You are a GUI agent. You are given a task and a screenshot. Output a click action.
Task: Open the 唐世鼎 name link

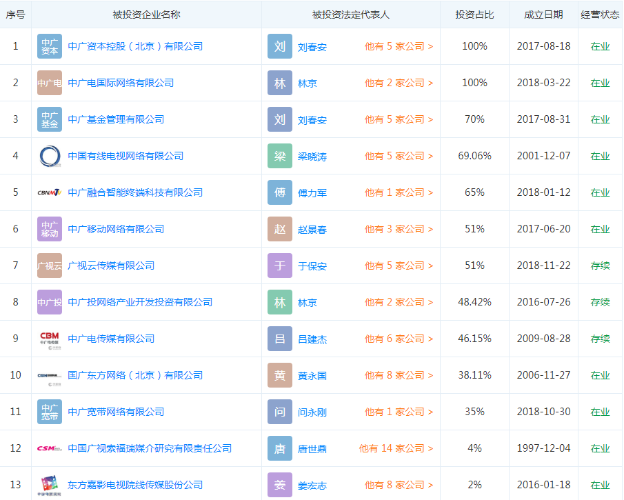[x=312, y=449]
